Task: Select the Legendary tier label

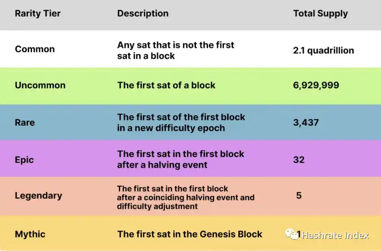Action: click(38, 196)
